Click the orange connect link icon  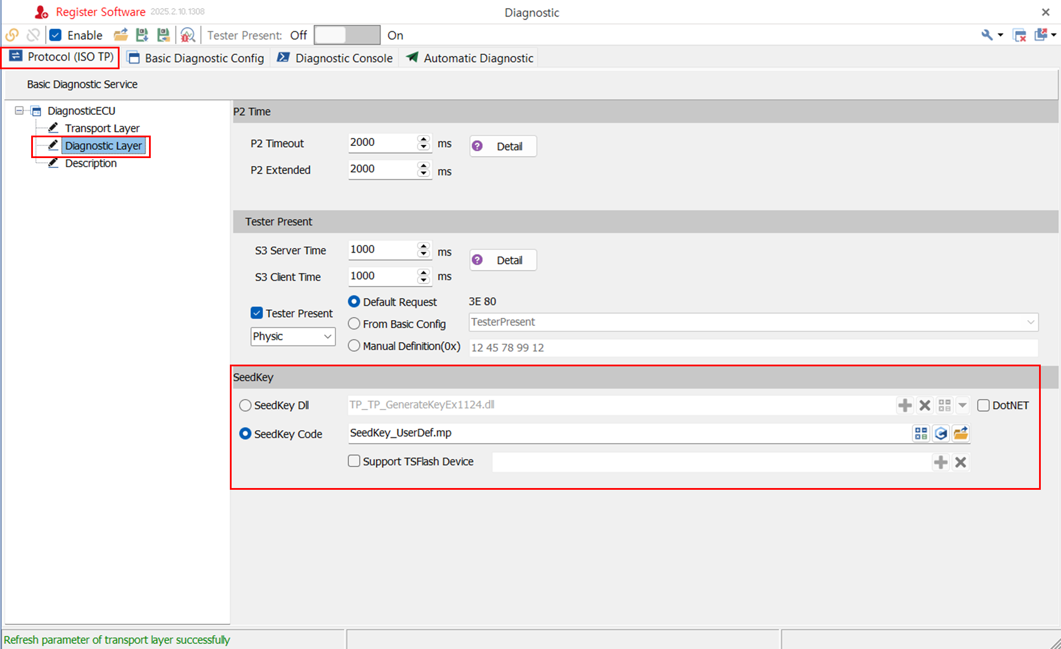(x=12, y=35)
